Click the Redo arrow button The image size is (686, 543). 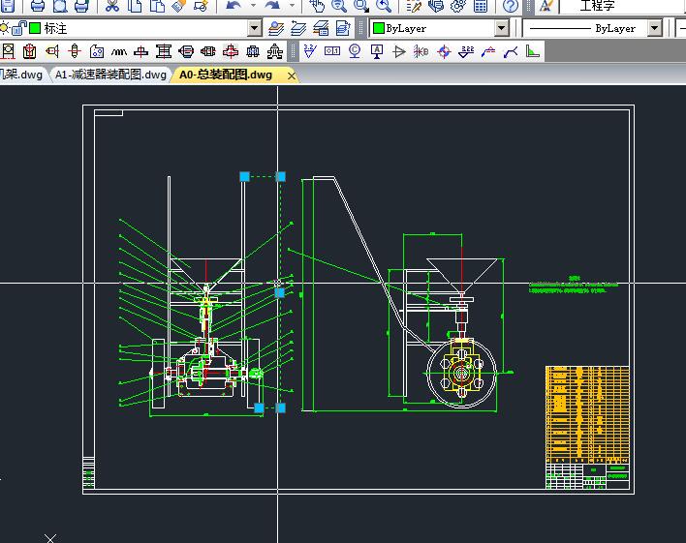point(272,5)
